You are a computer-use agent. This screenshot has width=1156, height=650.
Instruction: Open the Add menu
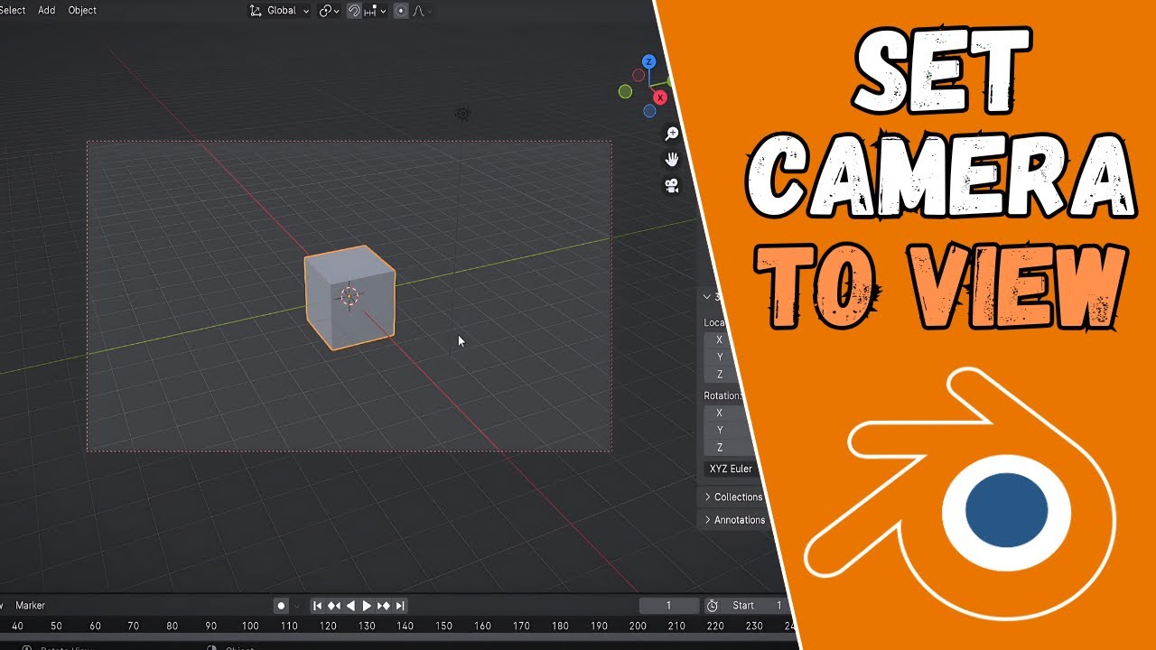47,10
